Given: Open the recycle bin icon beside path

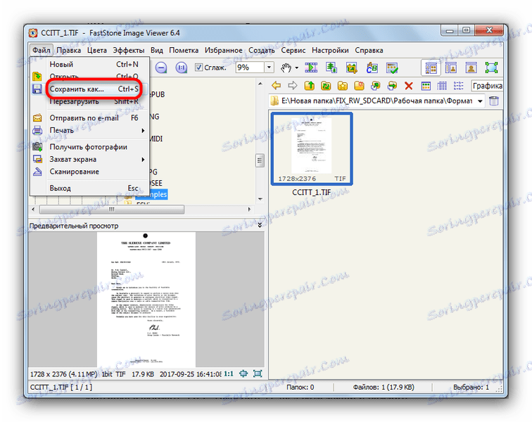Looking at the screenshot, I should [x=494, y=101].
